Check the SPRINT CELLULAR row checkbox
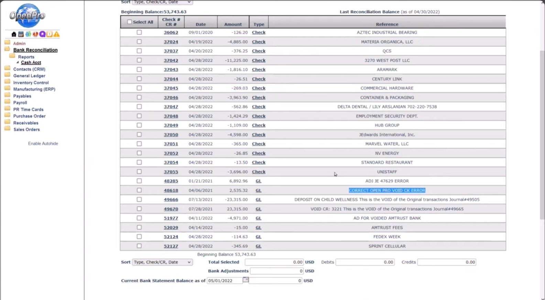The width and height of the screenshot is (545, 300). (139, 246)
